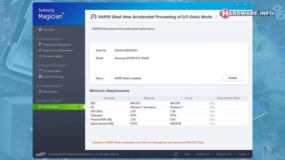Click the Disk Drive disc icon
This screenshot has width=285, height=160.
tap(40, 30)
